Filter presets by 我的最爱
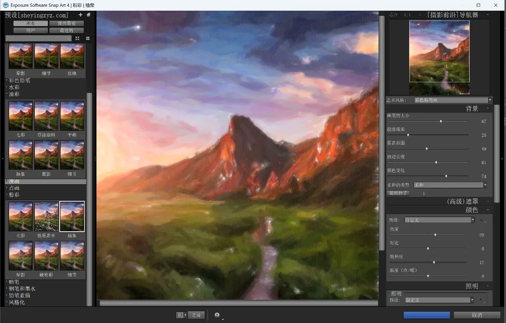 click(66, 24)
